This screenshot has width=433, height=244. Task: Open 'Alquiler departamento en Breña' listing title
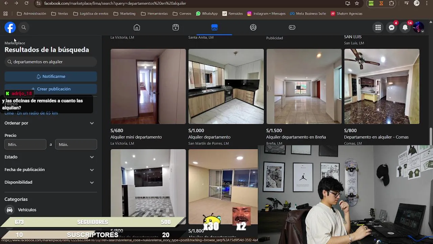pos(296,137)
